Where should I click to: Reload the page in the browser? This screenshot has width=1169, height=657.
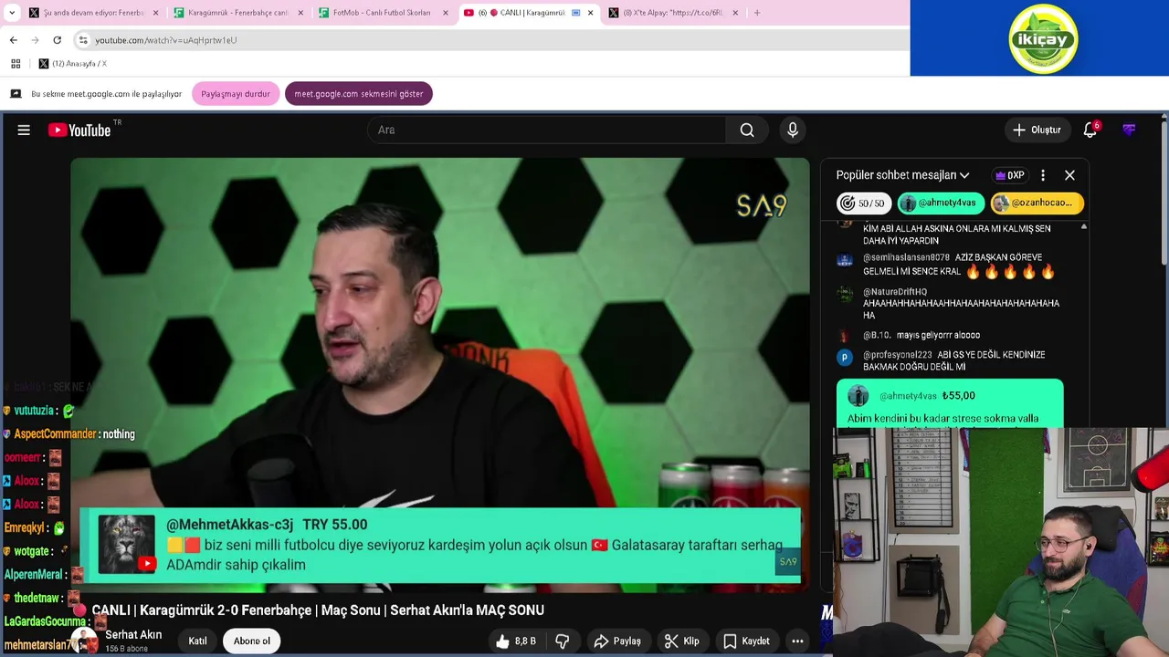click(57, 40)
